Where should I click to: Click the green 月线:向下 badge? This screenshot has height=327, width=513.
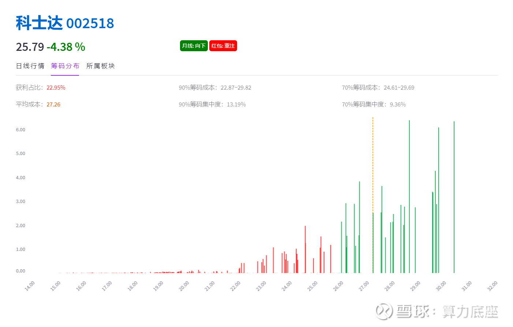[194, 46]
